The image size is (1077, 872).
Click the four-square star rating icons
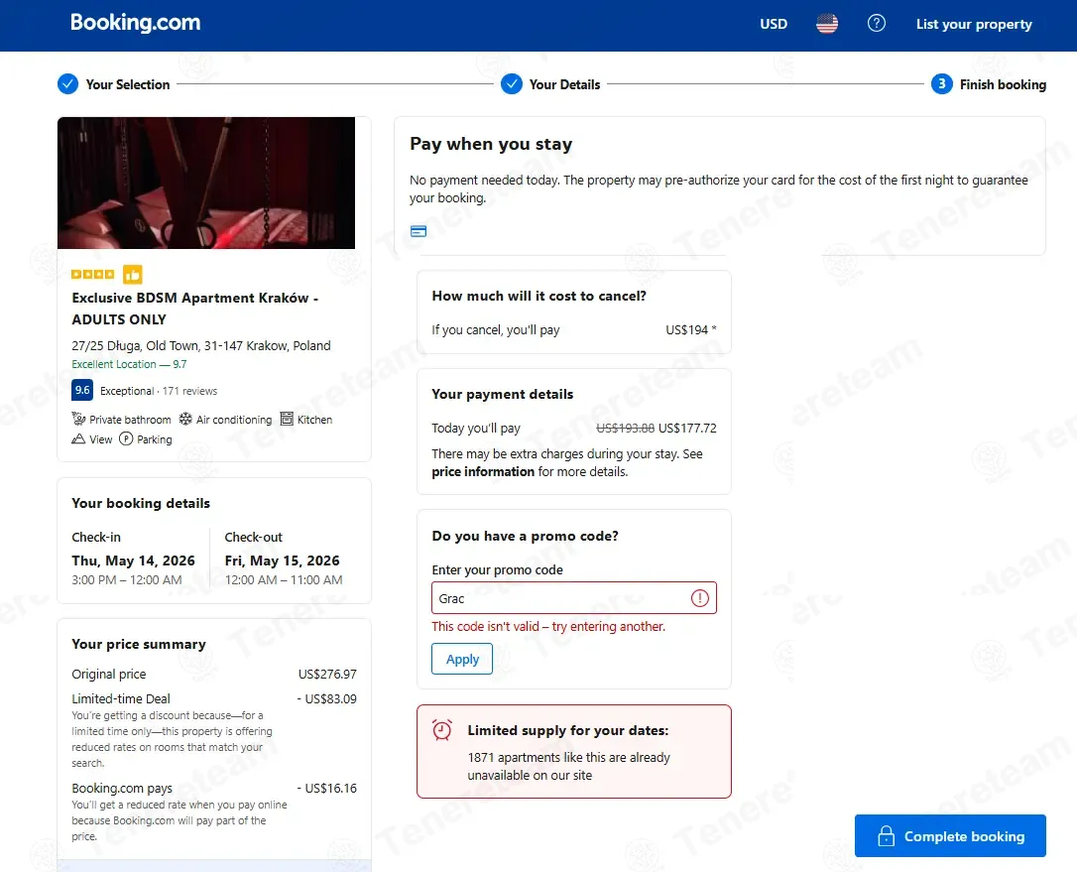93,274
